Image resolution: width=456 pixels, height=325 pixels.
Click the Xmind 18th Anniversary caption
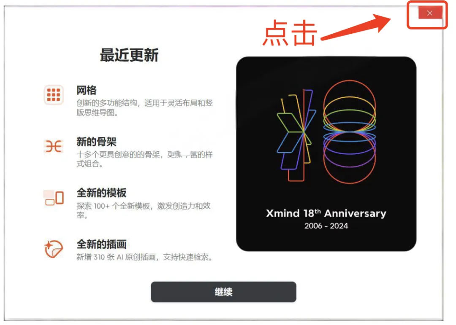(x=326, y=213)
